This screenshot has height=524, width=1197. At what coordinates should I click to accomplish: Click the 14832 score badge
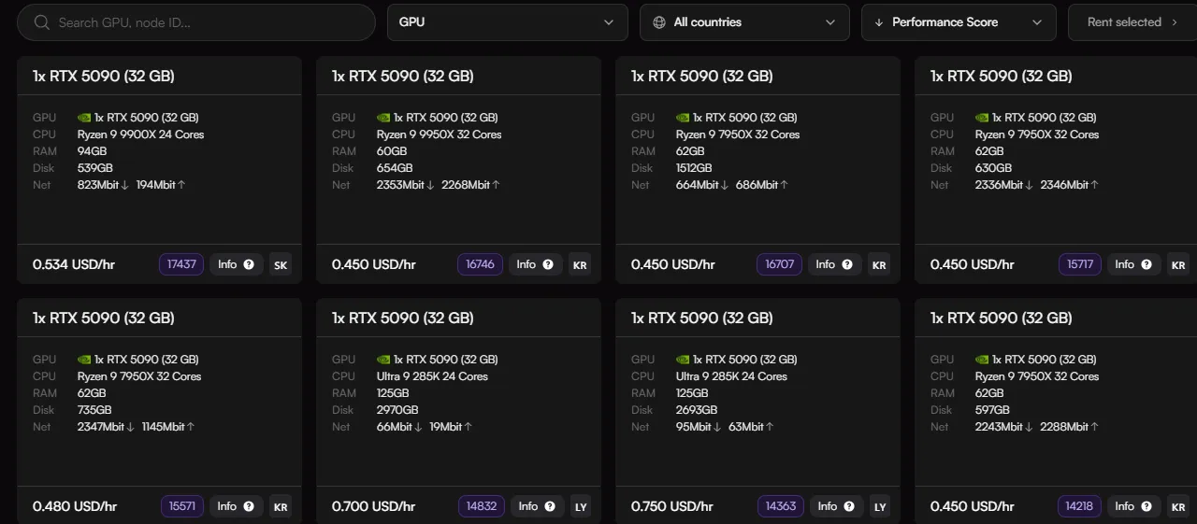pyautogui.click(x=482, y=506)
